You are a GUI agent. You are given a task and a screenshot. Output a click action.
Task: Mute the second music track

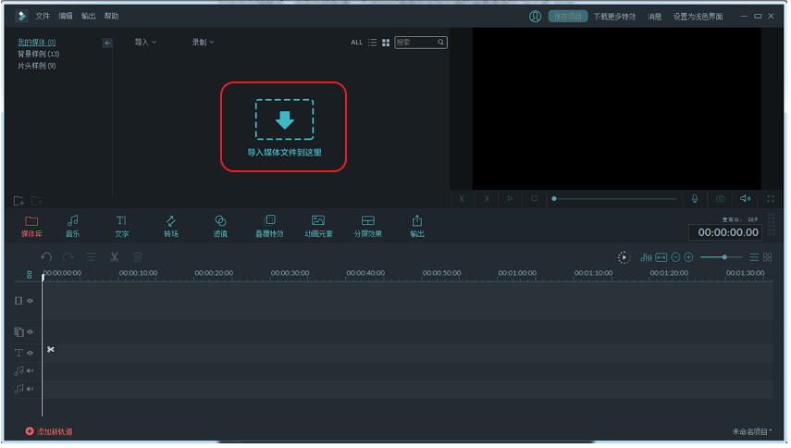pos(31,390)
